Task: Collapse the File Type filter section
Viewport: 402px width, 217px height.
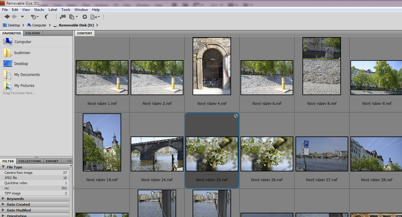Action: 3,167
